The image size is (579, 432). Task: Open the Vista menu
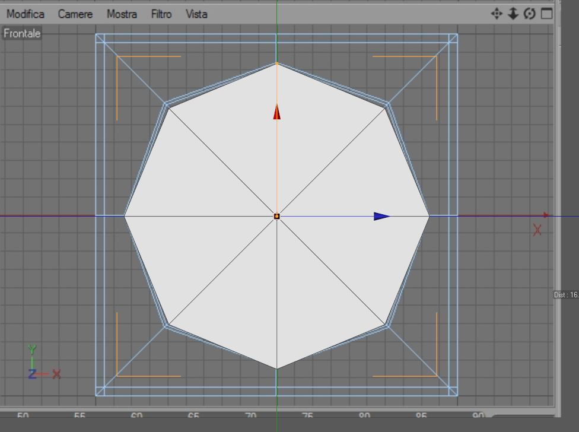[x=196, y=14]
